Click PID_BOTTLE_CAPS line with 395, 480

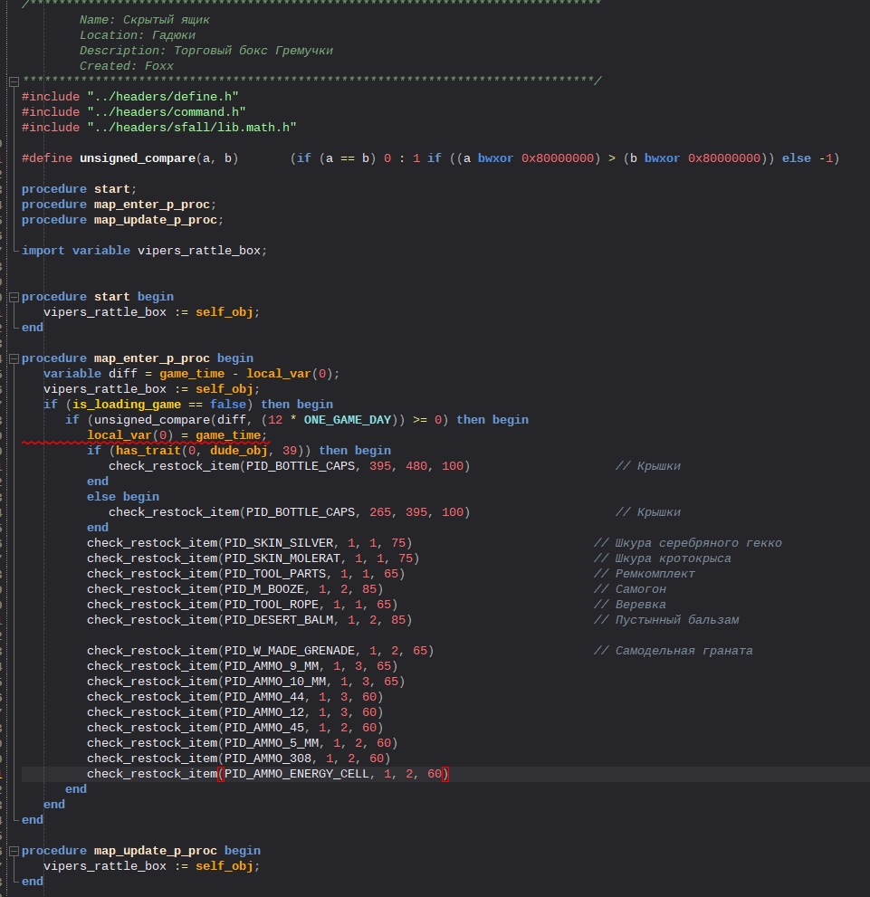coord(289,467)
